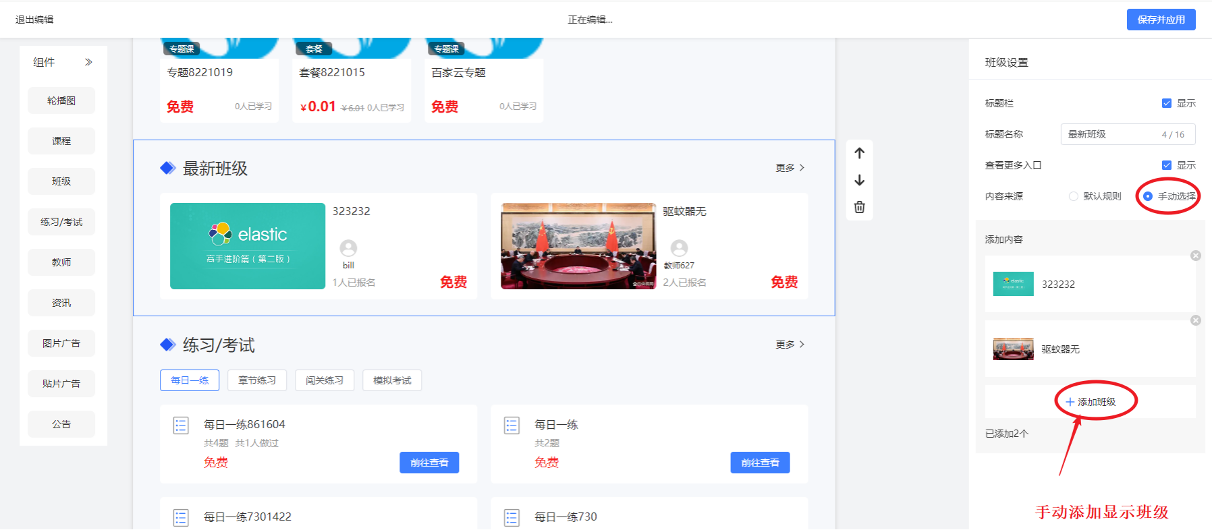Click the 已添加2个 count text

tap(1006, 434)
